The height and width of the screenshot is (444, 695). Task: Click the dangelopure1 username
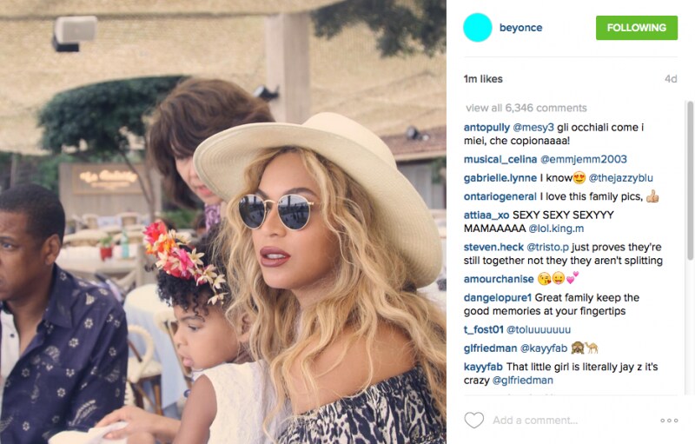coord(497,298)
